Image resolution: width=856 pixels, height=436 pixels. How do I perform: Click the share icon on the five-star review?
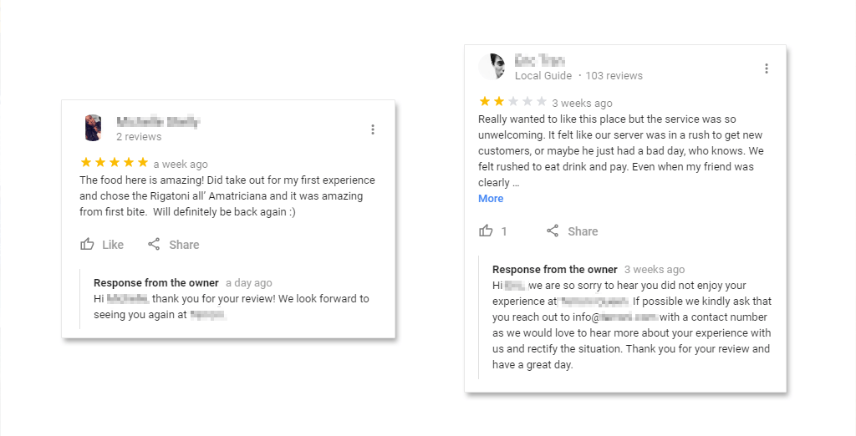pos(154,244)
